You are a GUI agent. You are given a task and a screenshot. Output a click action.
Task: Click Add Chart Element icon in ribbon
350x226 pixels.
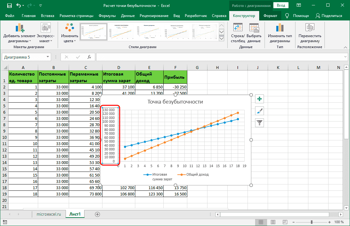pyautogui.click(x=20, y=28)
